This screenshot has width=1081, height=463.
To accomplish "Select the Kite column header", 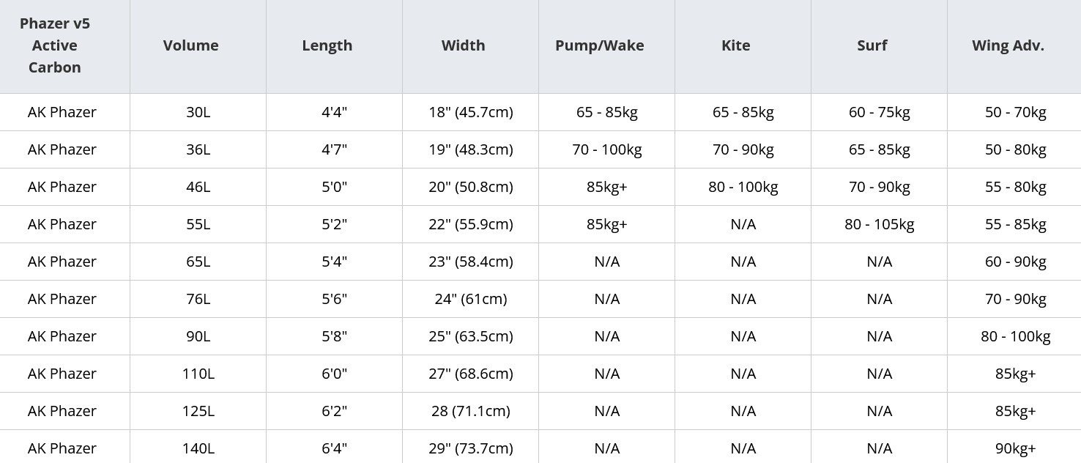I will [735, 45].
